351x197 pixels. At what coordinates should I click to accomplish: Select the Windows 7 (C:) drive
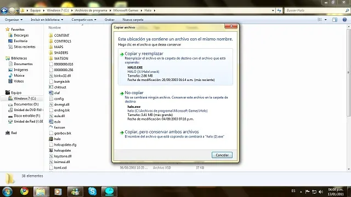pyautogui.click(x=25, y=99)
